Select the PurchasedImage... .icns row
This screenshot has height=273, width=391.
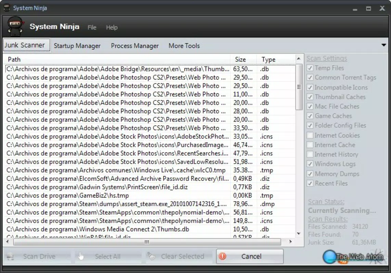[150, 145]
